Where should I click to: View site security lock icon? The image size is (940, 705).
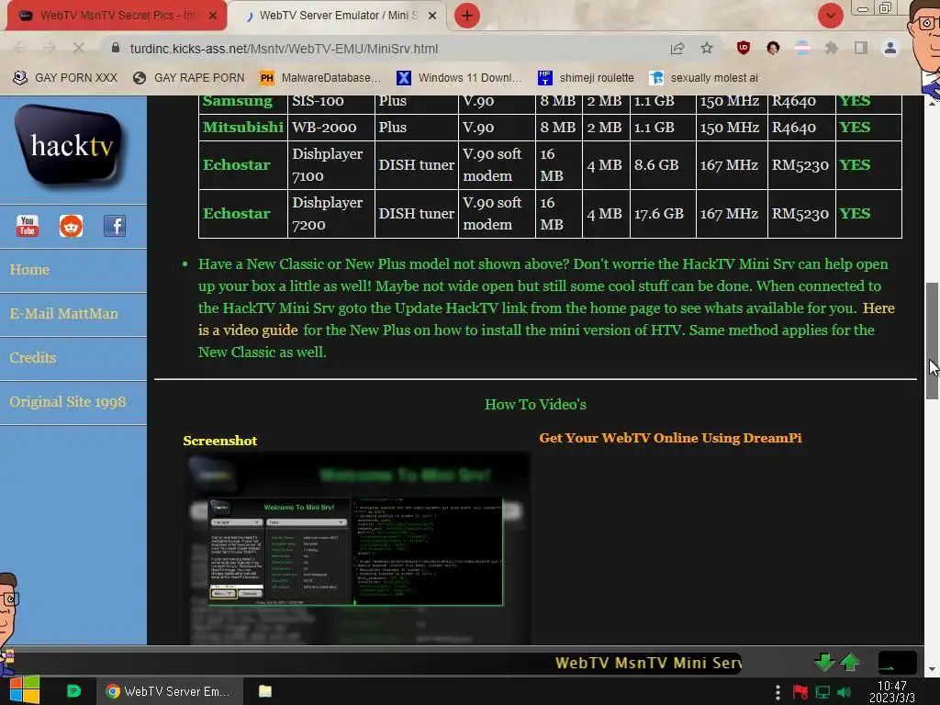(x=116, y=48)
